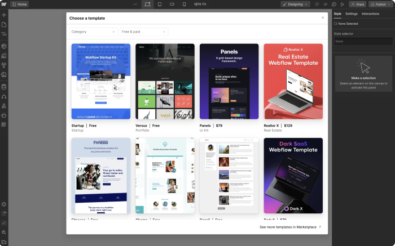Viewport: 395px width, 246px height.
Task: Select the mobile portrait breakpoint
Action: (x=184, y=5)
